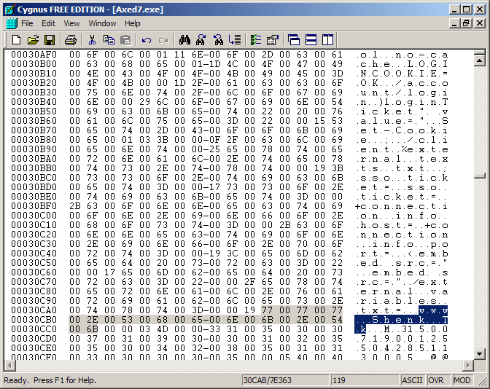Click the Cygnus application icon in the title bar

10,9
